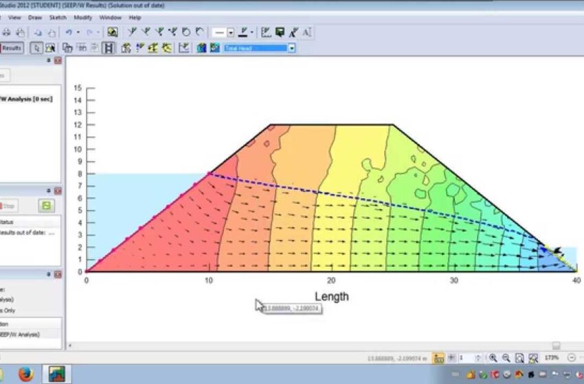This screenshot has width=584, height=384.
Task: Open the Total Head contour parameter dropdown
Action: (x=292, y=48)
